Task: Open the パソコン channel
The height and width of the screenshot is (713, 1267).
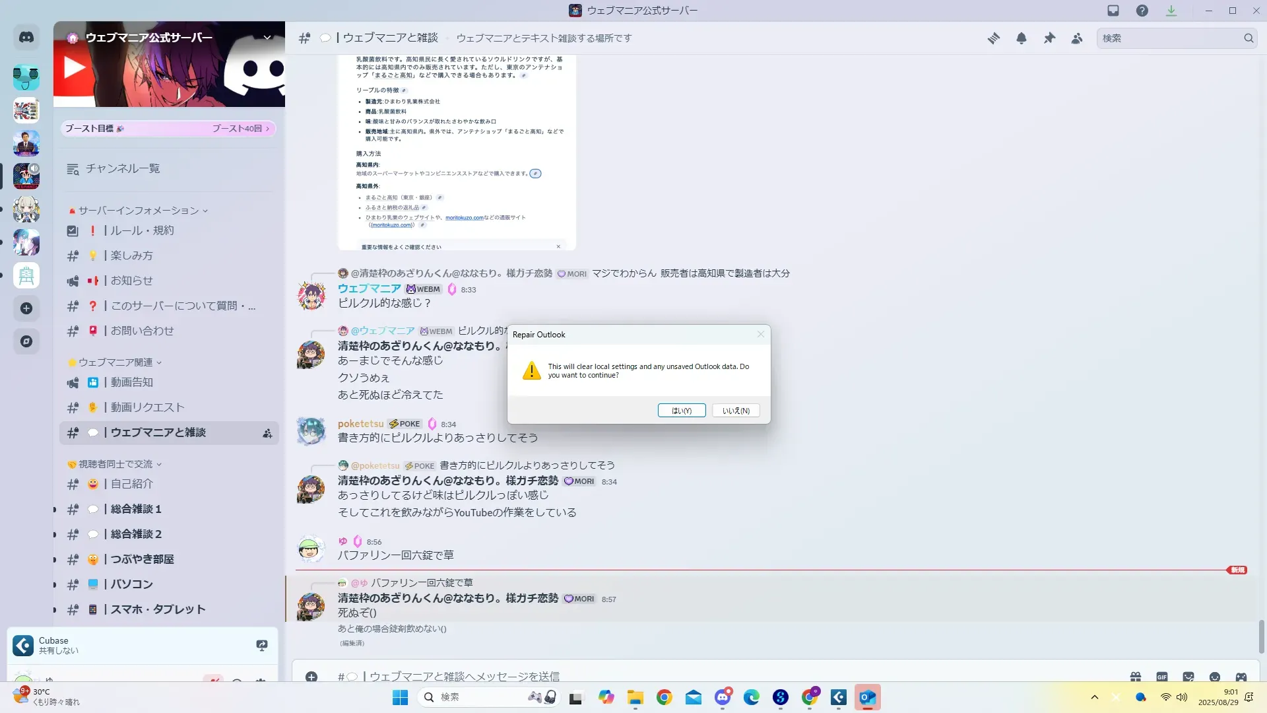Action: coord(132,584)
